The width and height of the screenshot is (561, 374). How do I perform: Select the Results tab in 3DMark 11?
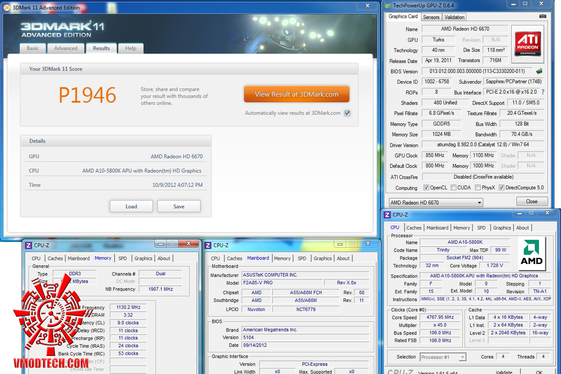pos(102,48)
